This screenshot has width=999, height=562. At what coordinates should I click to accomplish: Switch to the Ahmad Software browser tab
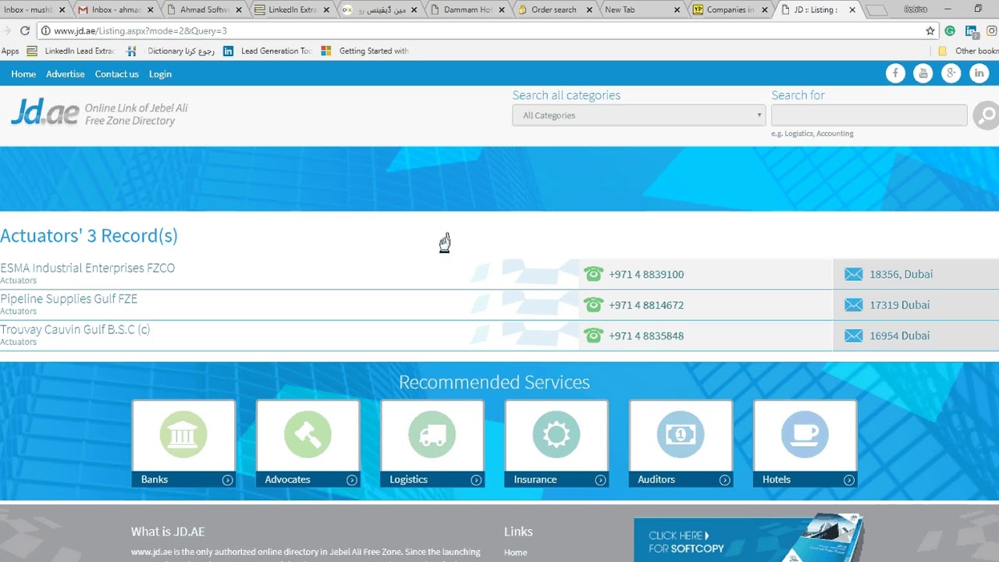(x=203, y=9)
